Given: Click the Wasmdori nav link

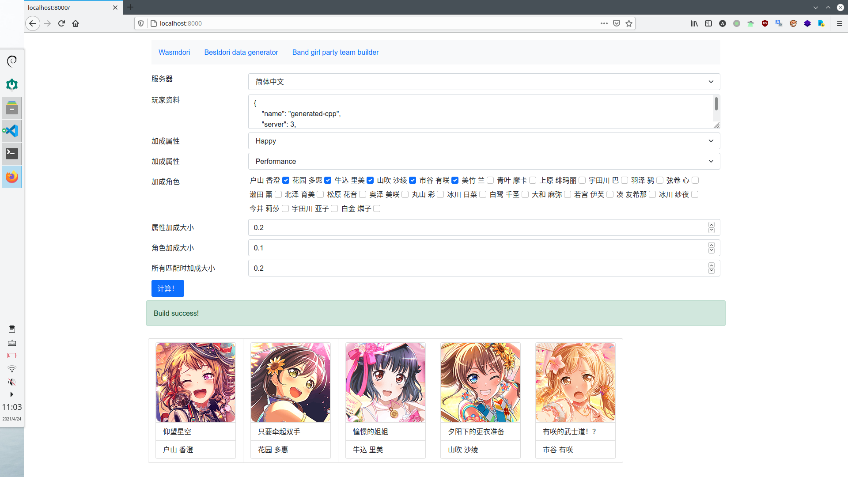Looking at the screenshot, I should 174,52.
